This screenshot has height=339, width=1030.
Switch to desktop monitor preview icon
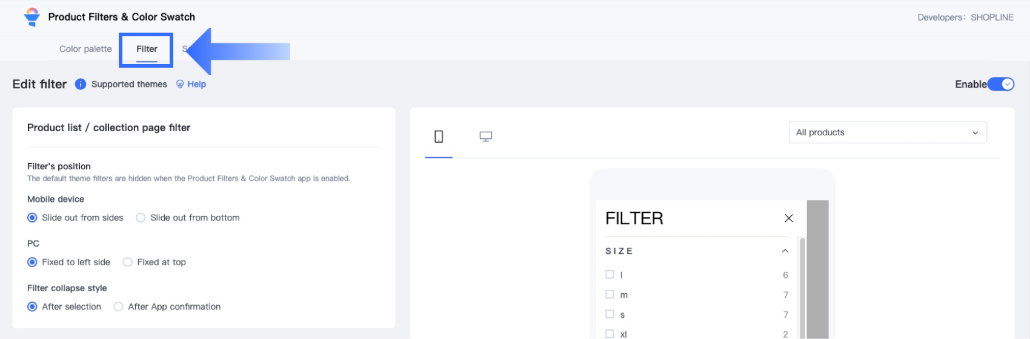point(485,137)
